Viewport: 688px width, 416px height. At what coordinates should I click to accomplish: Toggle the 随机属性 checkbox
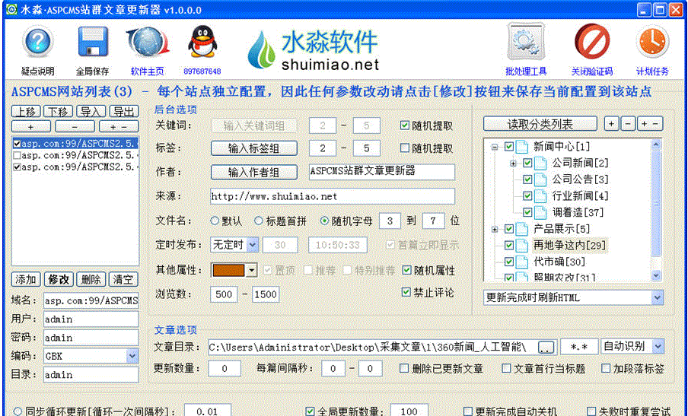(406, 271)
